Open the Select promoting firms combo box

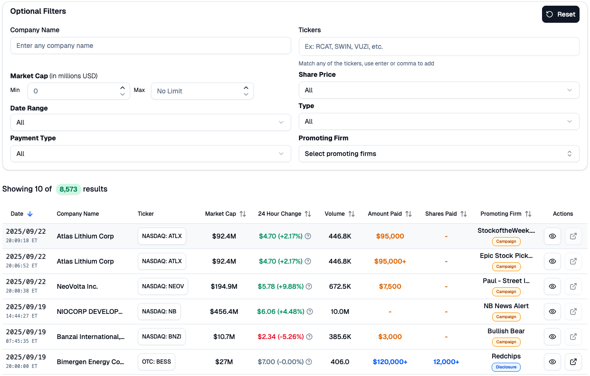438,154
